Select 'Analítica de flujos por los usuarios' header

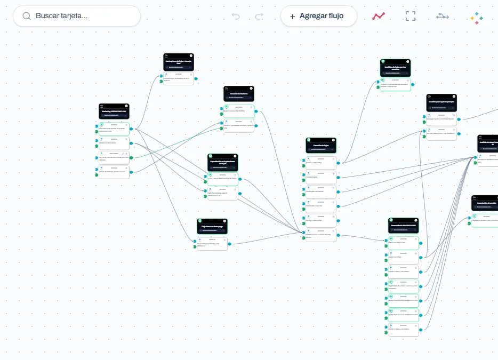pos(396,68)
